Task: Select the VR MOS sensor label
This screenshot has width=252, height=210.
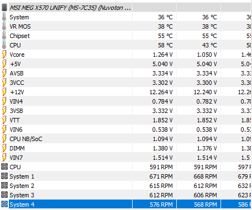Action: (x=20, y=26)
